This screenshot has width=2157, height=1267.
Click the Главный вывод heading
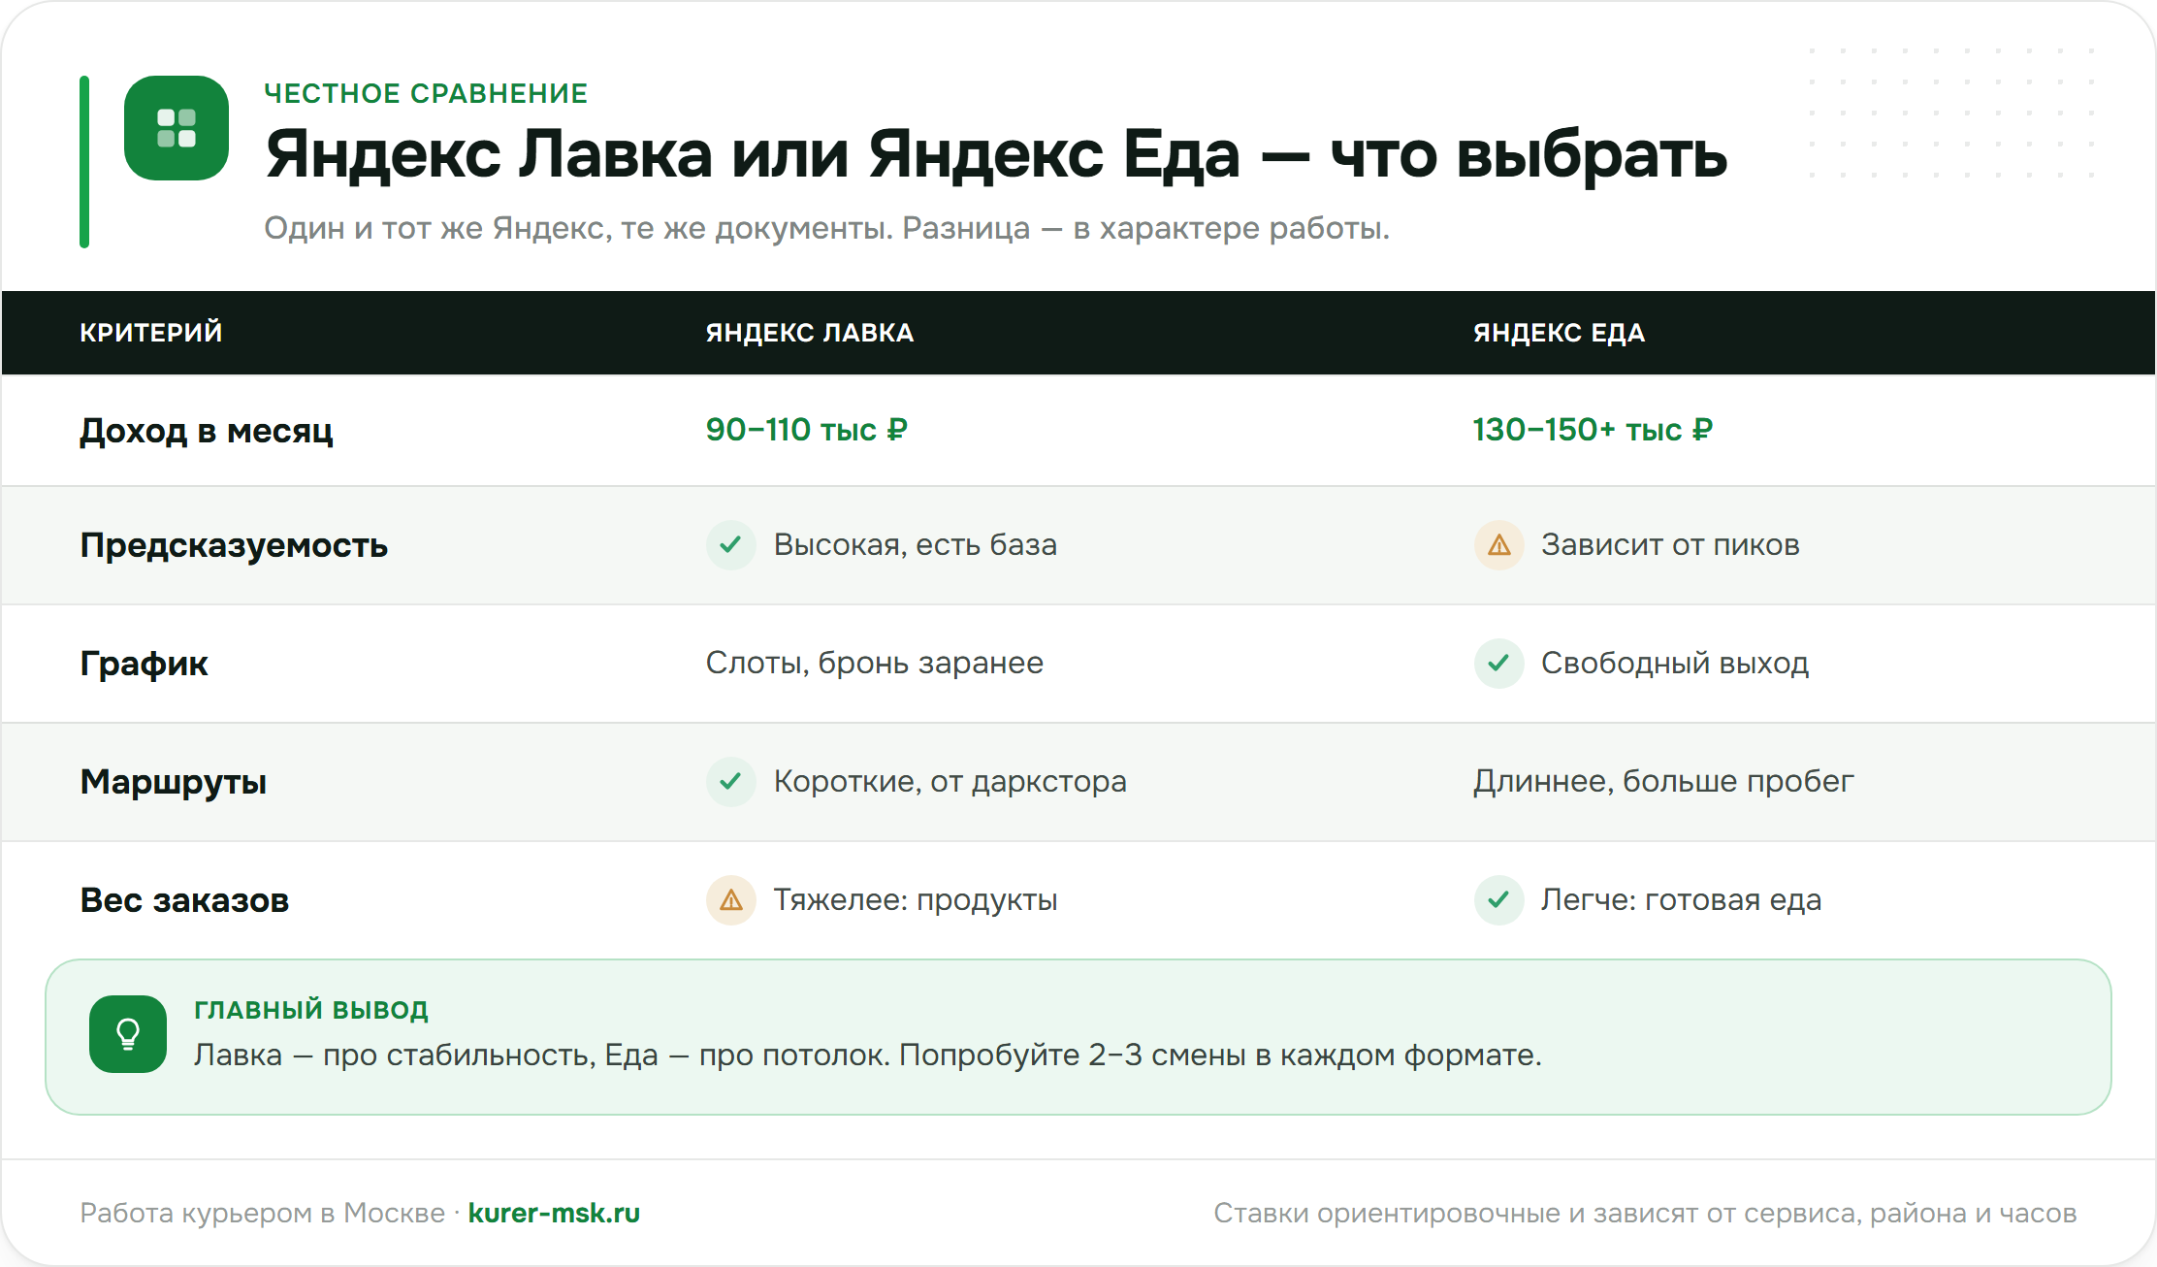311,1010
